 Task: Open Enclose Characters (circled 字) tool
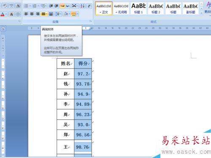click(18, 14)
